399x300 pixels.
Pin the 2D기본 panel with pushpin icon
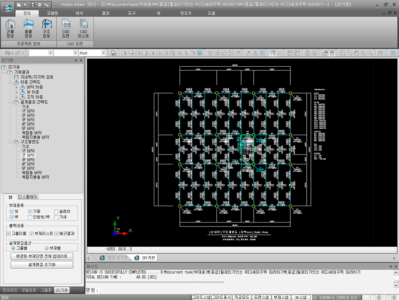click(76, 60)
